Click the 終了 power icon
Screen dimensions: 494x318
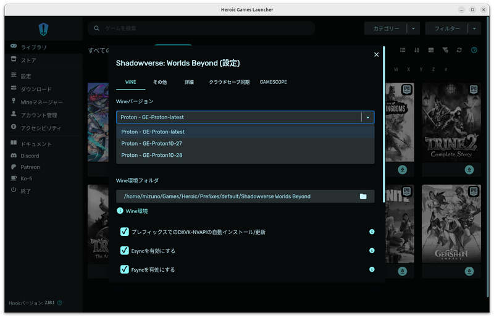pos(14,190)
